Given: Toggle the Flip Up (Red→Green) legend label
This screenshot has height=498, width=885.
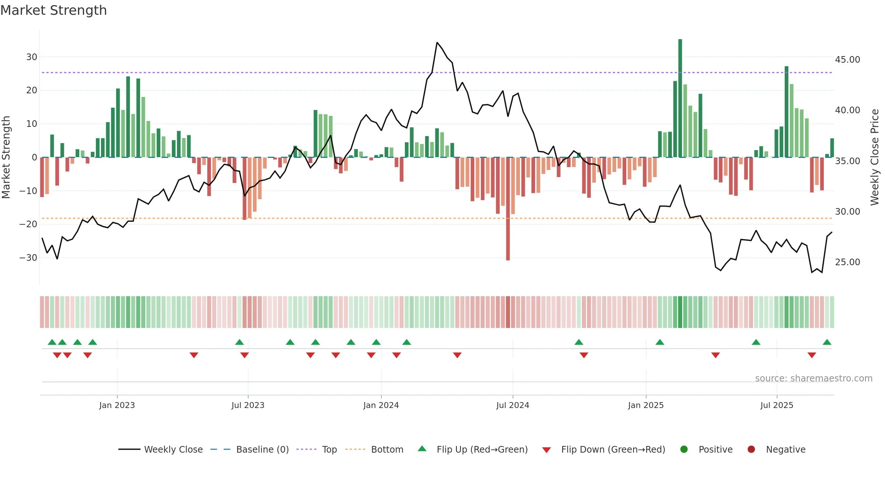Looking at the screenshot, I should [482, 450].
